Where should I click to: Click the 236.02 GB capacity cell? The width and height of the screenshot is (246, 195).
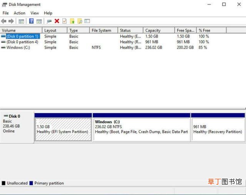click(x=154, y=48)
